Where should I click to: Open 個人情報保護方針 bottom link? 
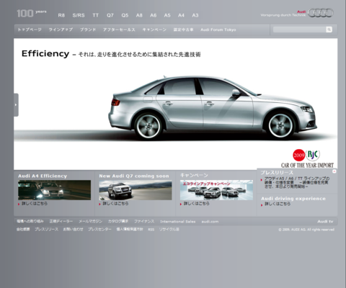(130, 230)
